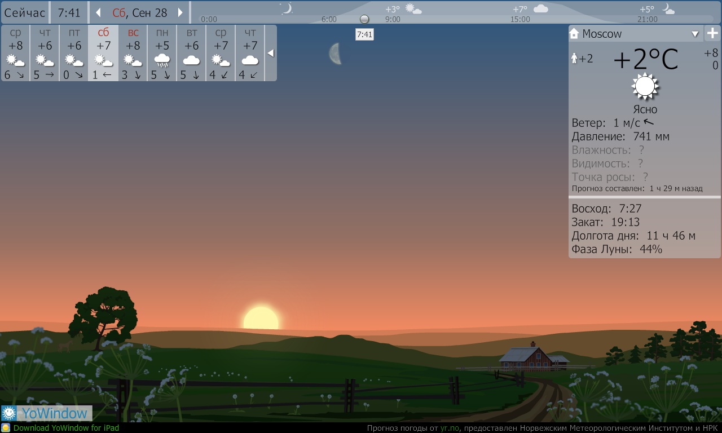722x433 pixels.
Task: Click the moon in the sky
Action: [x=335, y=54]
